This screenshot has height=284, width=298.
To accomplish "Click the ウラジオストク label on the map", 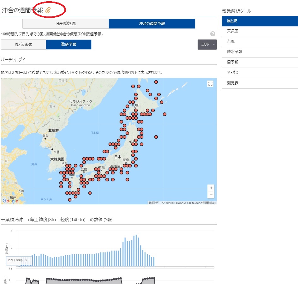I will point(80,102).
